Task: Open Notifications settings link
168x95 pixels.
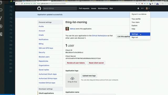Action: pos(44,39)
